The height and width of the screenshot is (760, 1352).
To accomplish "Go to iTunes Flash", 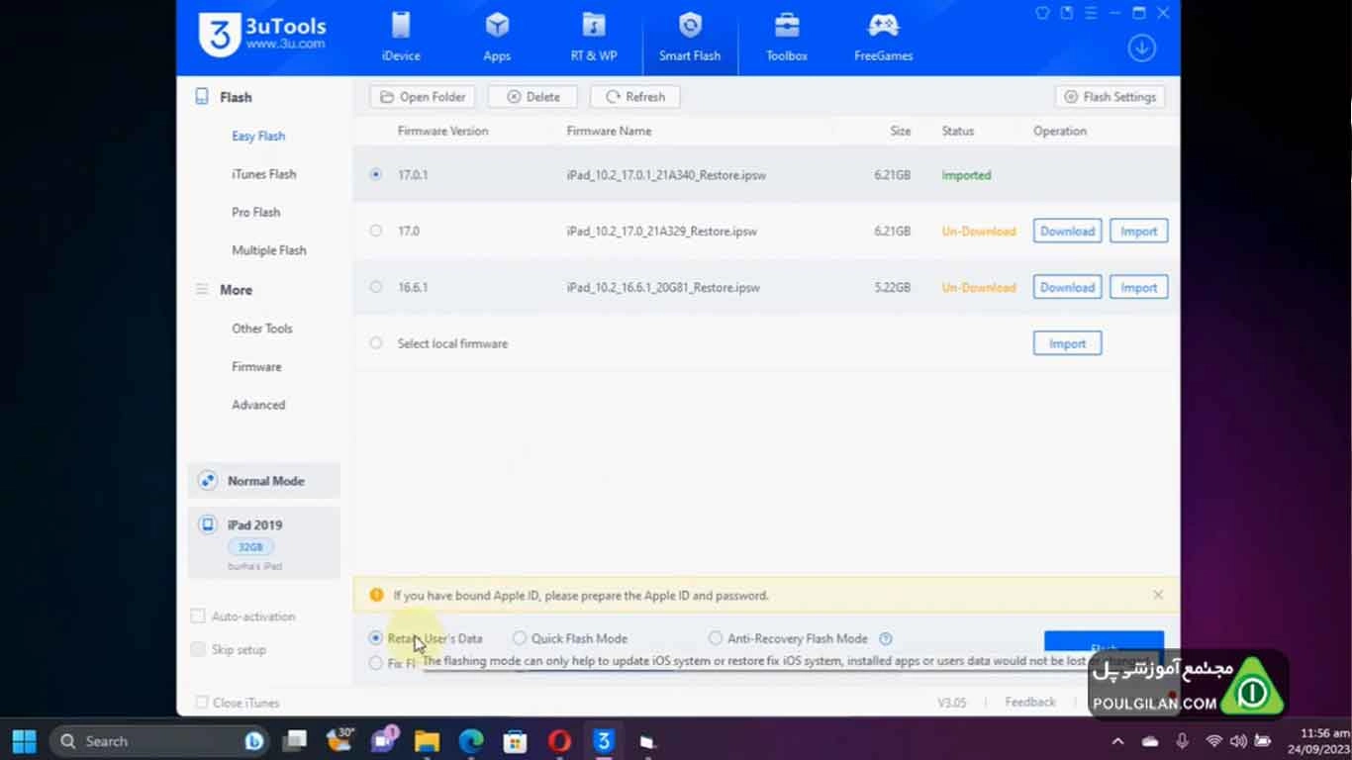I will 263,173.
